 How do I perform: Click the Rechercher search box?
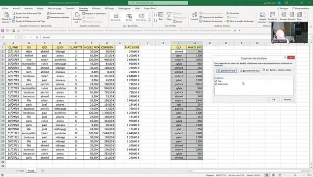click(158, 3)
